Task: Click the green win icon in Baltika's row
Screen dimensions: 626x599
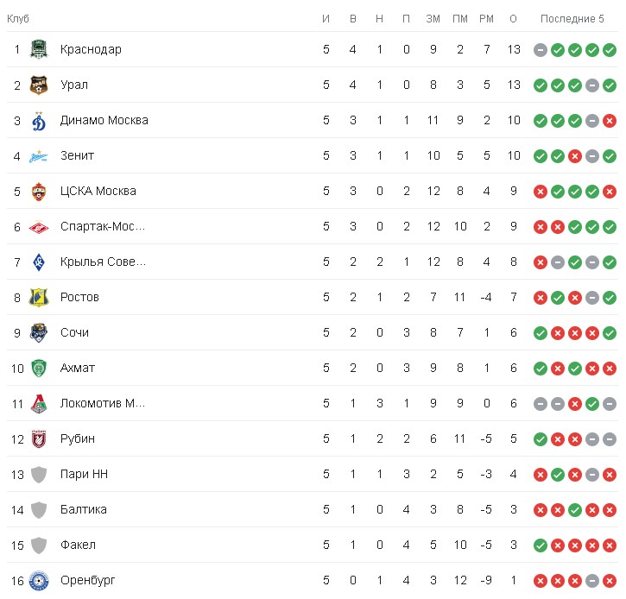Action: [575, 510]
